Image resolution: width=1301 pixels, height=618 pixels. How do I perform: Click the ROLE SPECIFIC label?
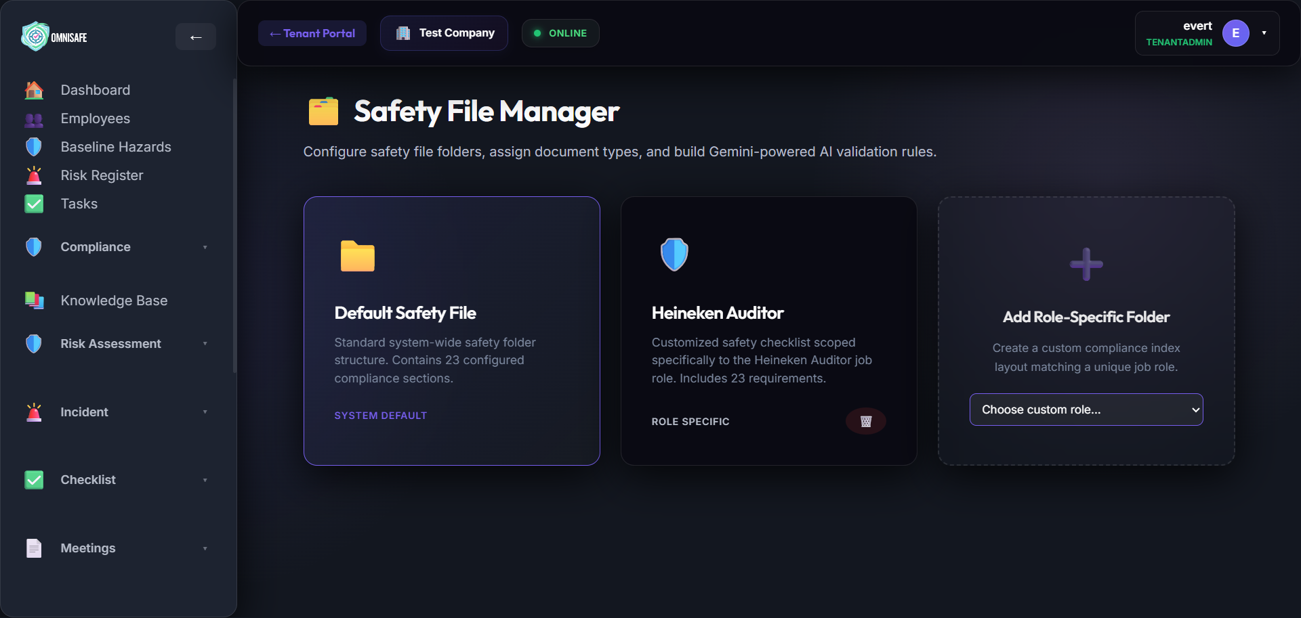click(690, 422)
